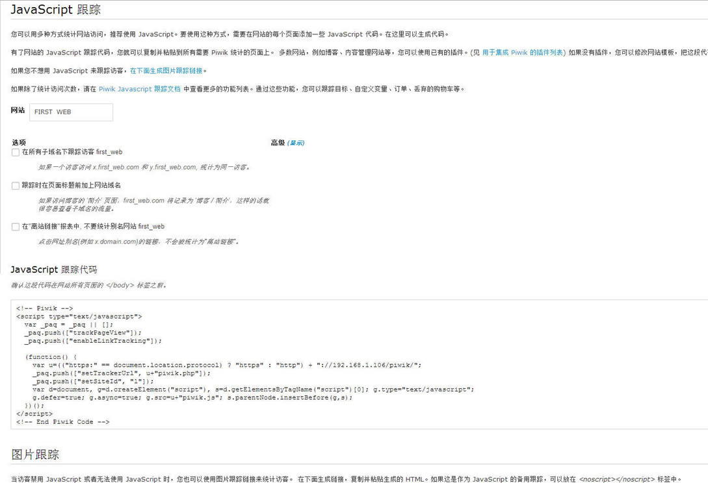Show advanced options via 显示 link
The width and height of the screenshot is (708, 483).
[x=296, y=143]
